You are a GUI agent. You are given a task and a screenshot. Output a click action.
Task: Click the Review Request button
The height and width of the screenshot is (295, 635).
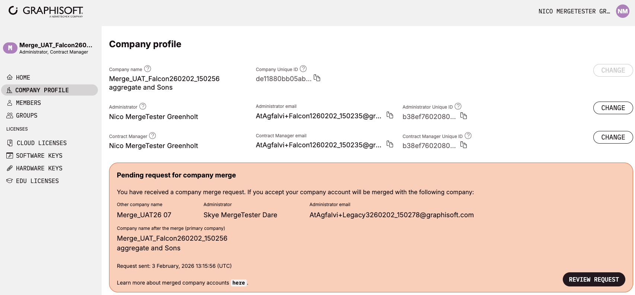(594, 279)
